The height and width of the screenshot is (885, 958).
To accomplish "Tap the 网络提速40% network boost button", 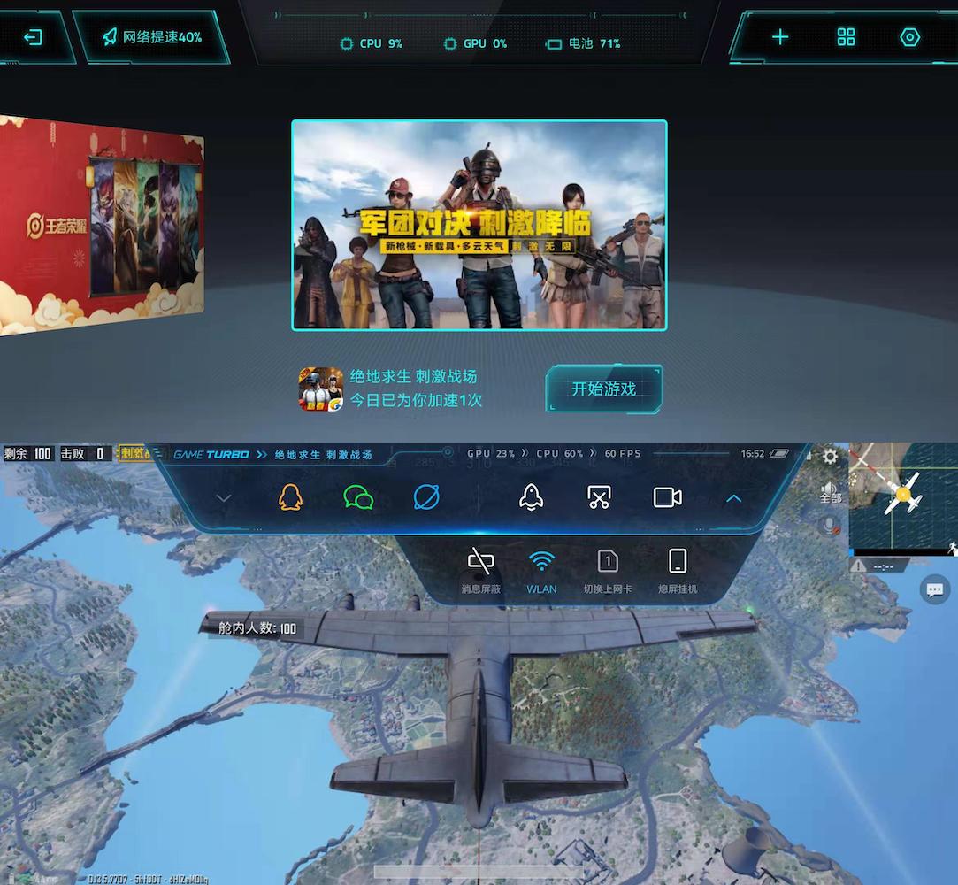I will point(152,37).
